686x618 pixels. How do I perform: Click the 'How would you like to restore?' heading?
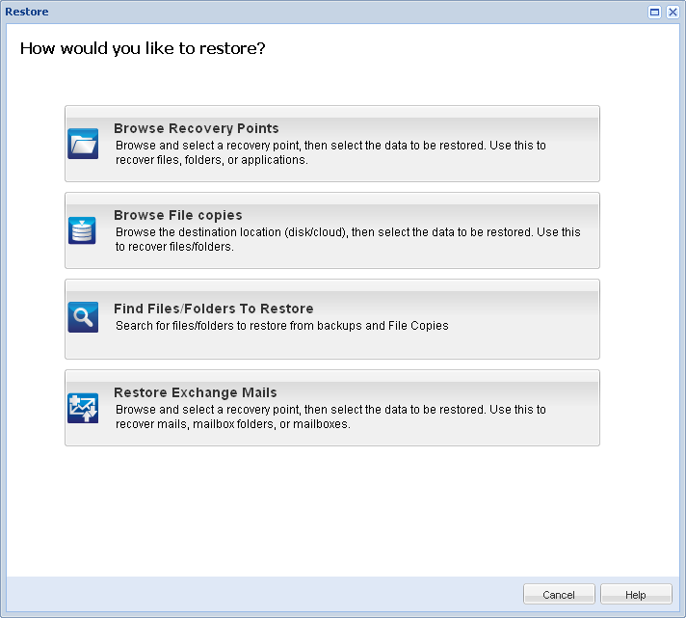tap(143, 48)
